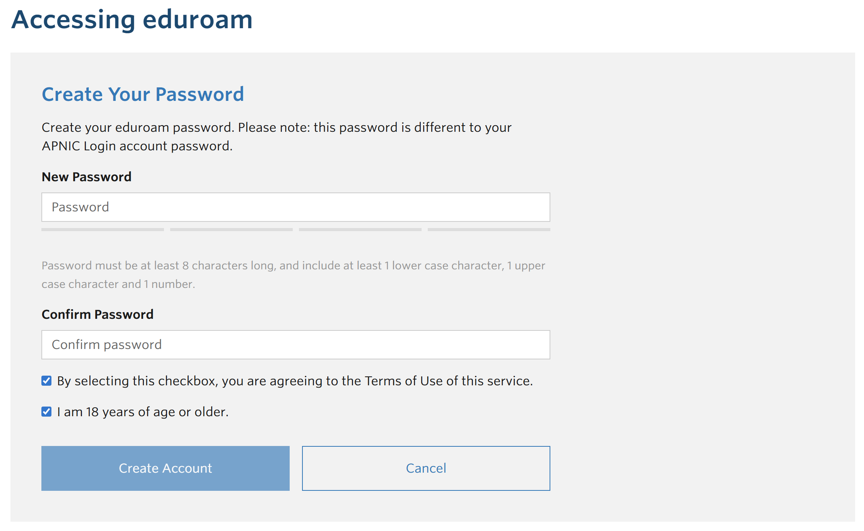The image size is (864, 531).
Task: Click the Cancel button
Action: click(425, 468)
